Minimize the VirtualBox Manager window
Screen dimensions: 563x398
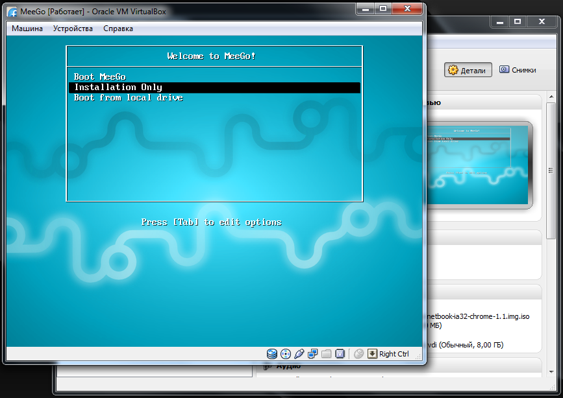500,22
